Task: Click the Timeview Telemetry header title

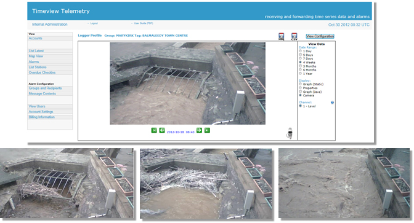Action: [x=61, y=11]
